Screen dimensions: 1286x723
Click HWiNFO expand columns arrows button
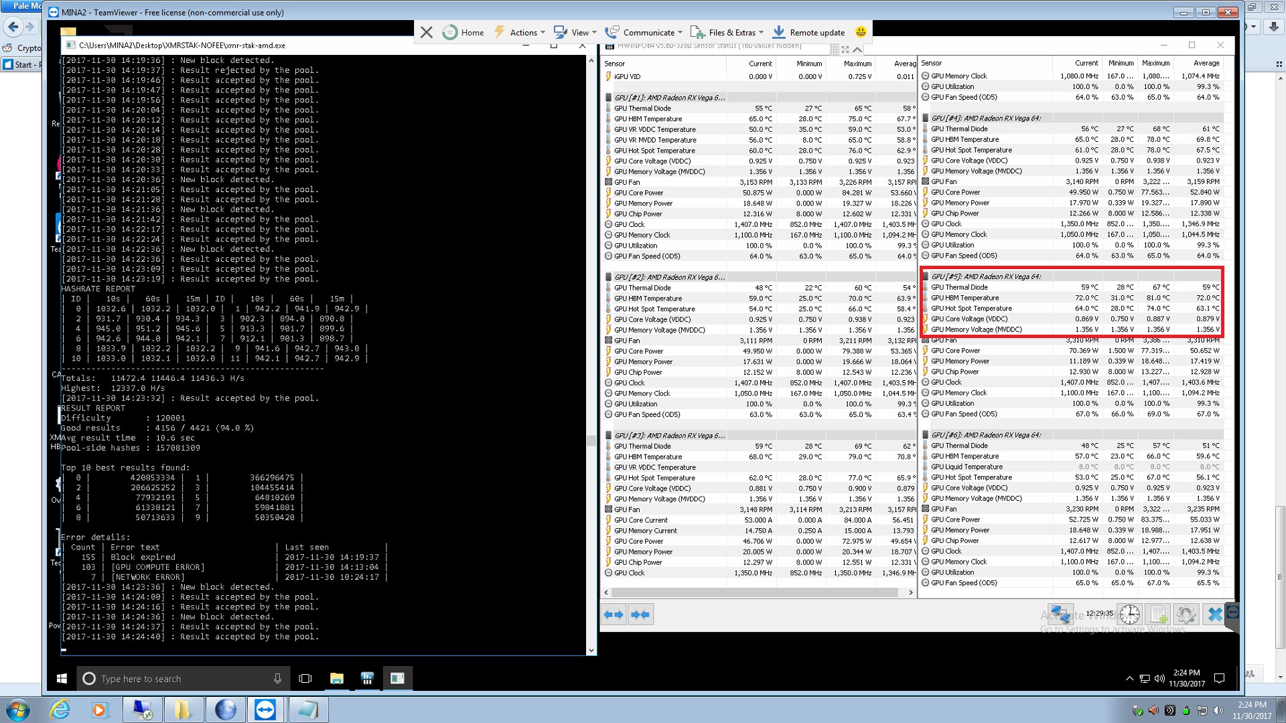614,615
